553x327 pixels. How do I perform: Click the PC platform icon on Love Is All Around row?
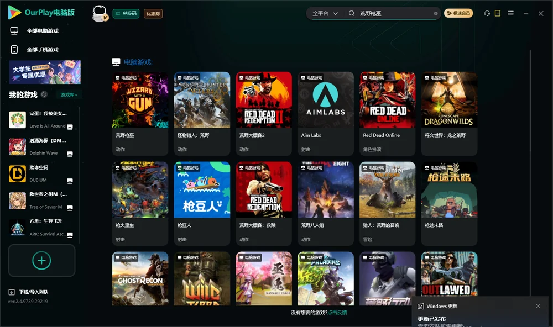(70, 127)
